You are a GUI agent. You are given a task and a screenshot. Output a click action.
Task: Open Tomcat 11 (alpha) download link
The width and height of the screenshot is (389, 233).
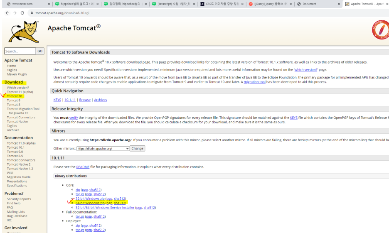(20, 92)
